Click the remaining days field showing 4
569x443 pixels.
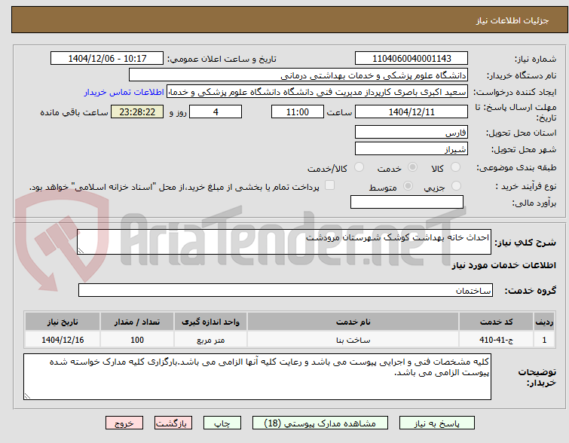click(216, 112)
